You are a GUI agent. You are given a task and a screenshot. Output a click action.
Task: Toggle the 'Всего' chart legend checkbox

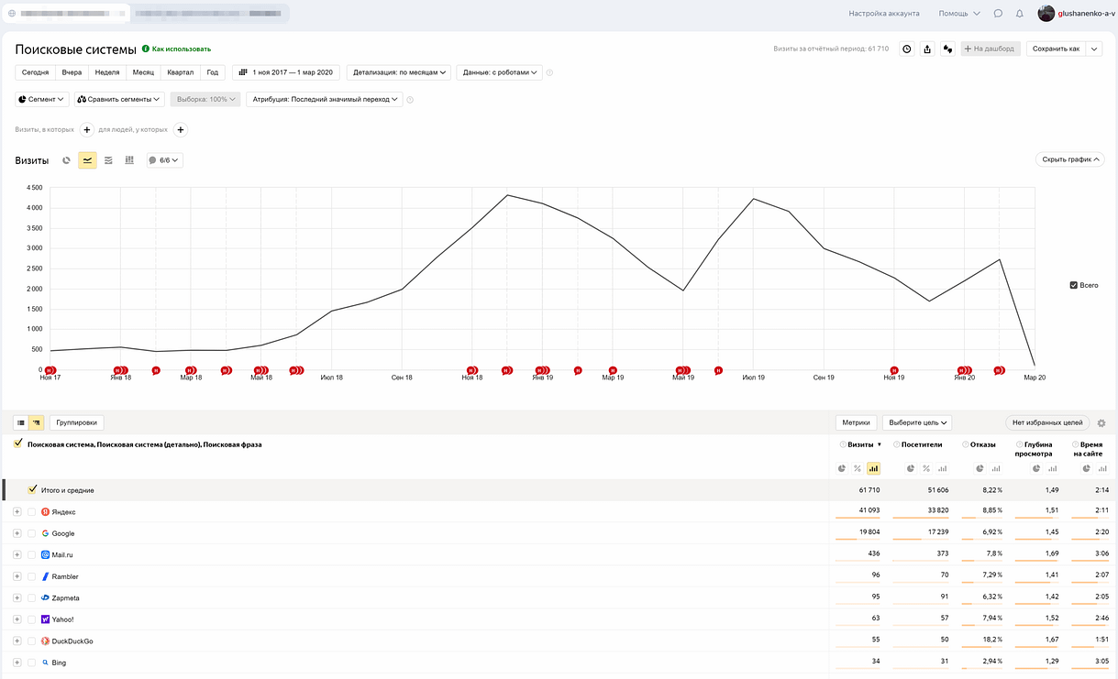(x=1074, y=285)
